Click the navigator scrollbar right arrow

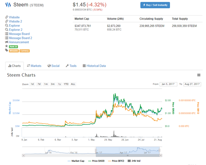click(x=161, y=155)
